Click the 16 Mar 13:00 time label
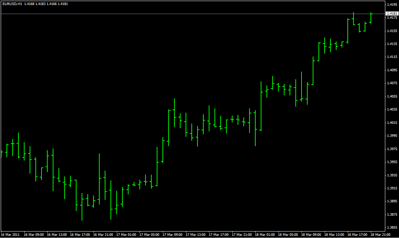The width and height of the screenshot is (399, 238). [57, 235]
